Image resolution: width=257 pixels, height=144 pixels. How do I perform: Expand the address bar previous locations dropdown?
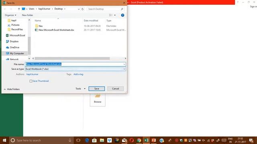click(x=79, y=9)
